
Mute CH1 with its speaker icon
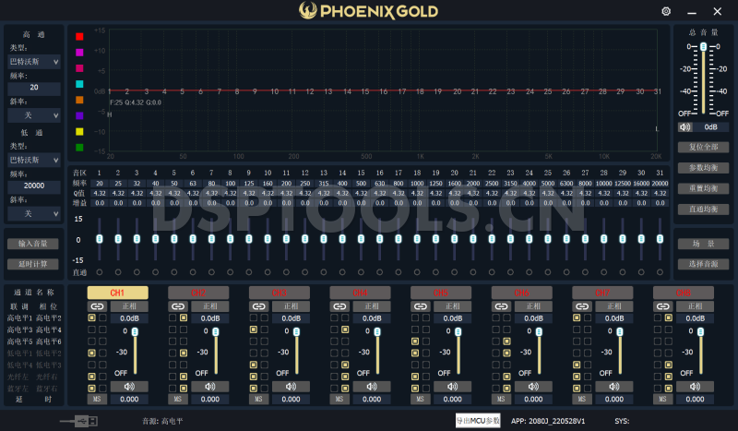129,387
